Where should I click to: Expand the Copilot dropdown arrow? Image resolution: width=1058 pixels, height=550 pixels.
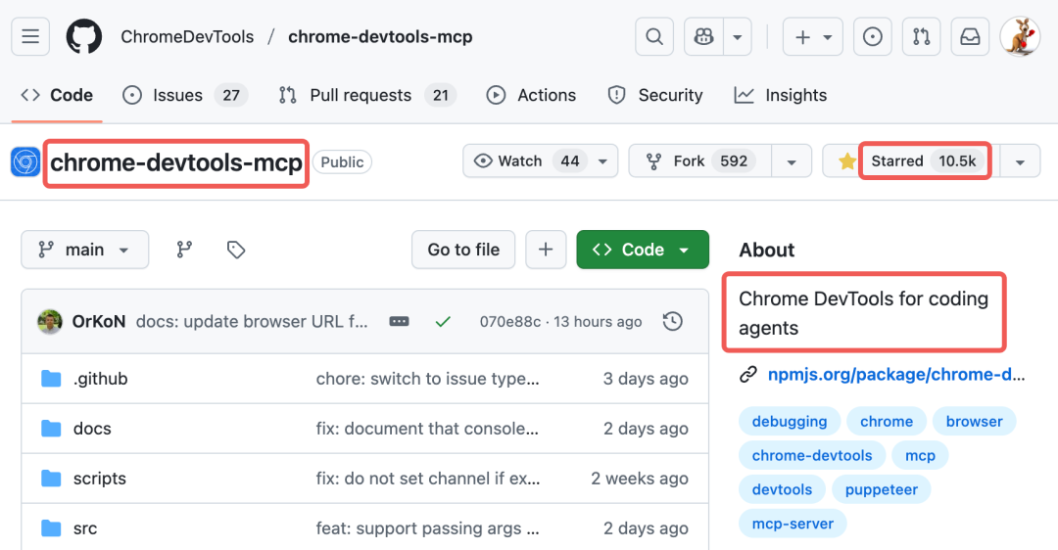[x=738, y=36]
